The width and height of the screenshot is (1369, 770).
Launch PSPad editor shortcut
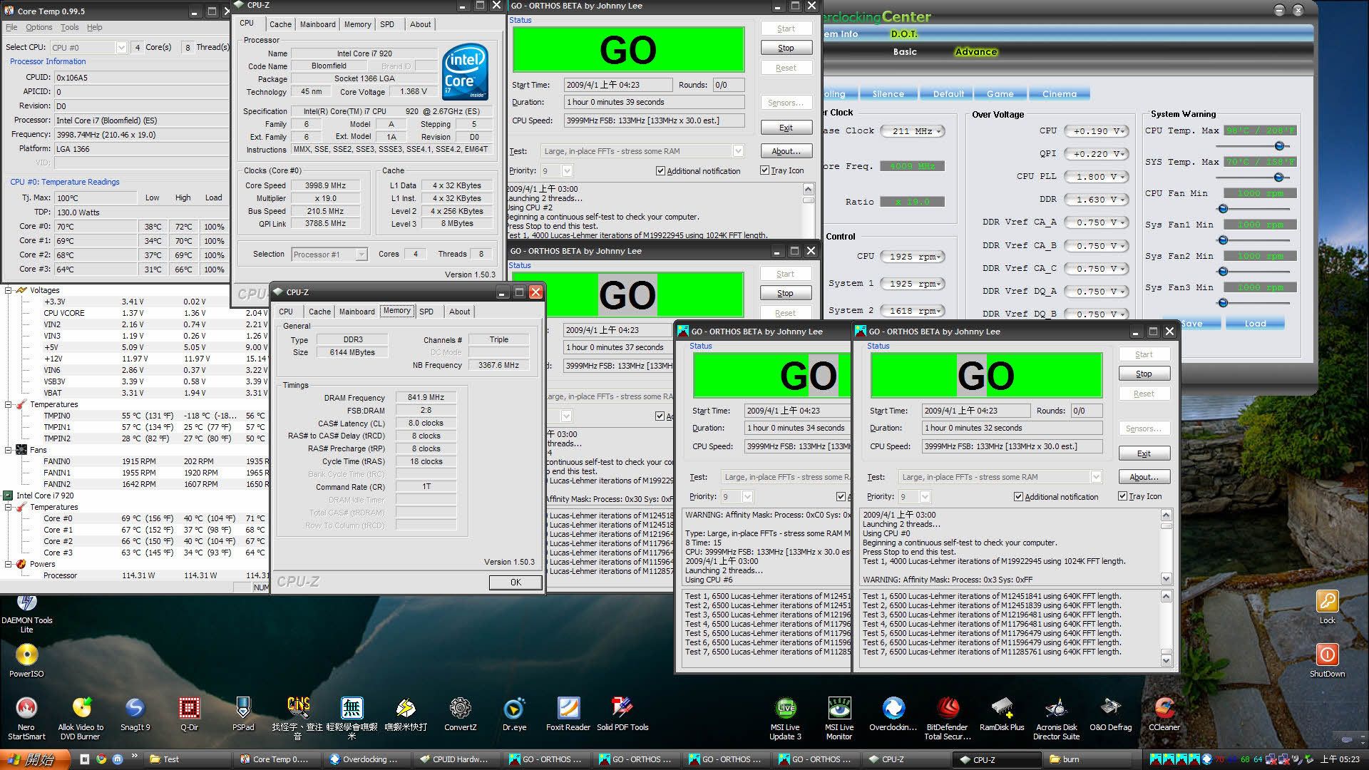pyautogui.click(x=243, y=714)
